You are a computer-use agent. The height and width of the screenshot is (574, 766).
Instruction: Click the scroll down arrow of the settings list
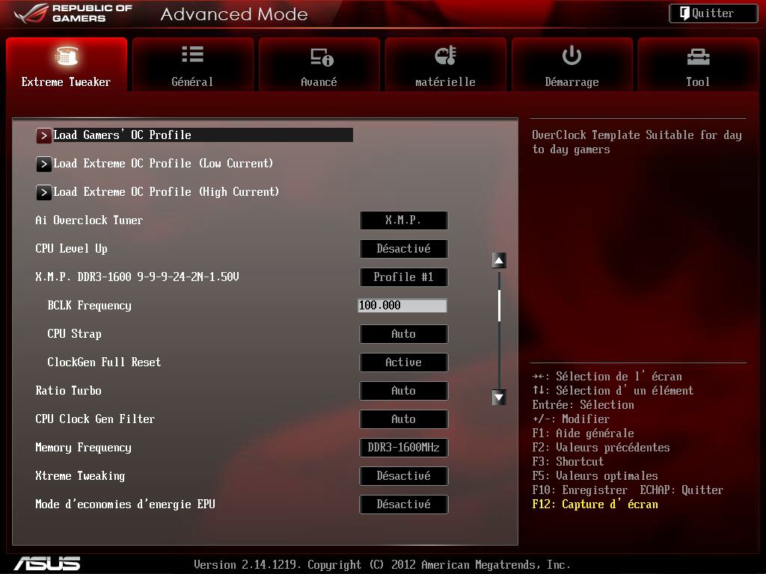click(x=499, y=398)
